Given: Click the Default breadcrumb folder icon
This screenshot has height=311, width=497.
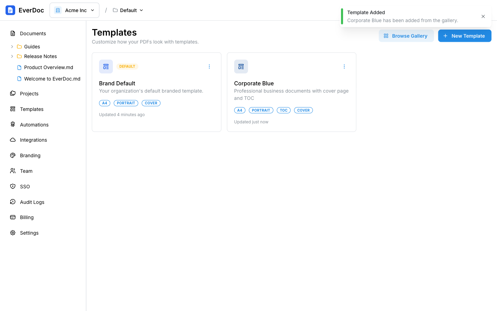Looking at the screenshot, I should tap(115, 10).
